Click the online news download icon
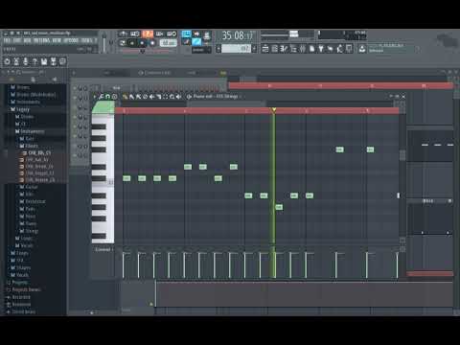 pos(361,49)
